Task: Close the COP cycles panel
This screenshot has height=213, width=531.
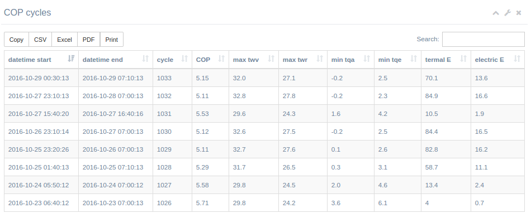Action: click(519, 13)
